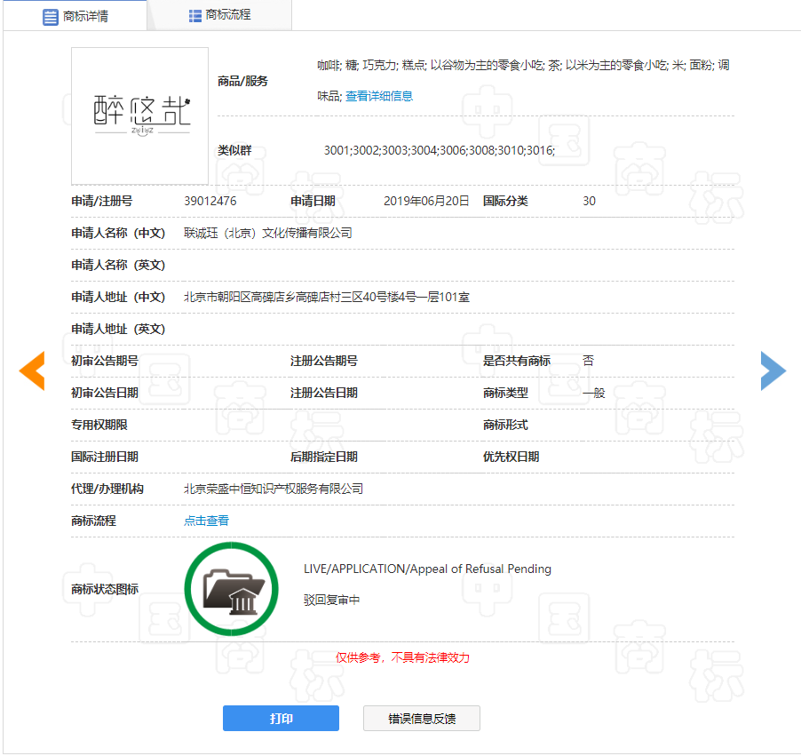Screen dimensions: 801x756
Task: Click the applicant address starting with 北京市朝阳区
Action: pos(327,297)
